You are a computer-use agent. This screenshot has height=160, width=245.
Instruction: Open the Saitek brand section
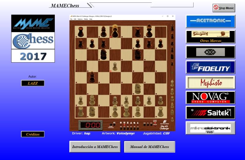click(210, 112)
